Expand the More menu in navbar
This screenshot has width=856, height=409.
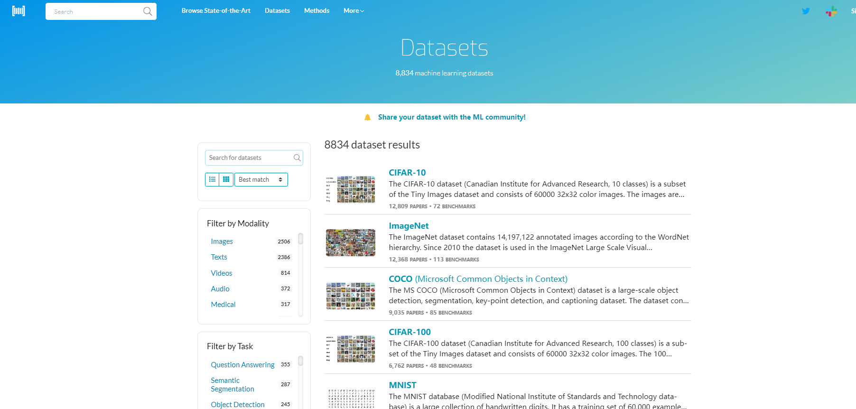tap(354, 10)
